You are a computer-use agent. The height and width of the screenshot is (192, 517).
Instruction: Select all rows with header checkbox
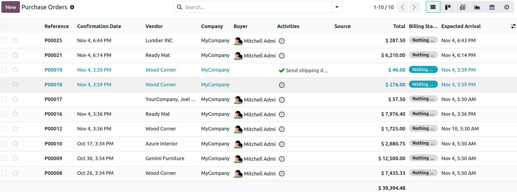[4, 26]
